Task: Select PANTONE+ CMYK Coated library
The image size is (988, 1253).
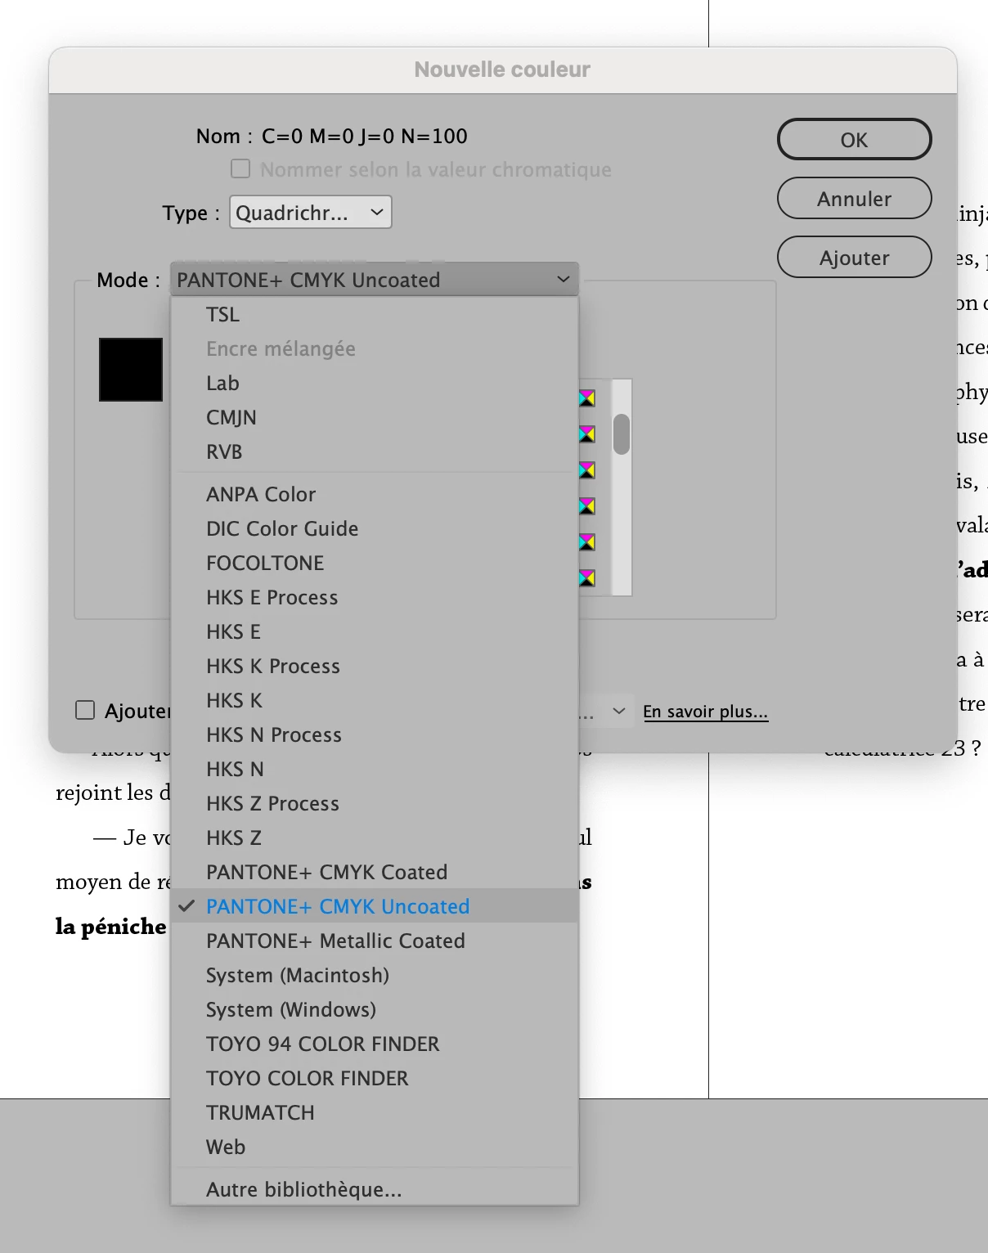Action: pyautogui.click(x=375, y=873)
